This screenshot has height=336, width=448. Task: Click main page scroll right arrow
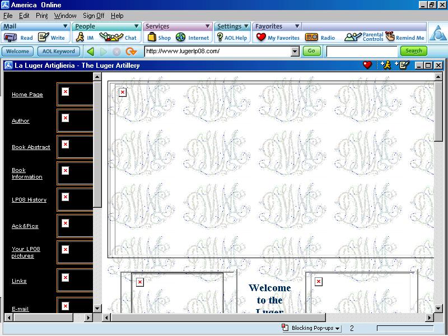[430, 318]
